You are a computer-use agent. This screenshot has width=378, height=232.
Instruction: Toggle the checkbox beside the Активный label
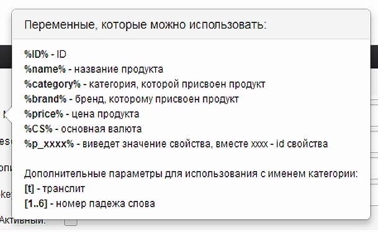click(71, 222)
